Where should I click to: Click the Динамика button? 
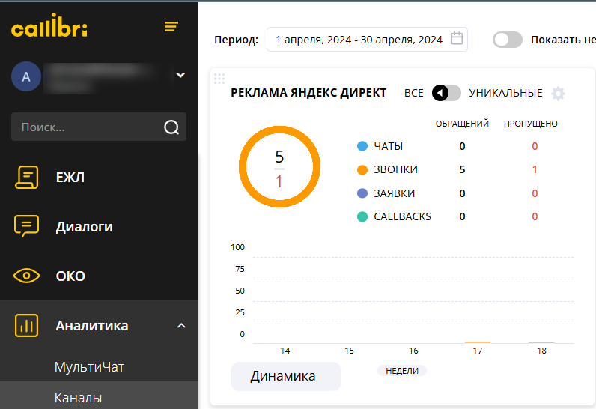[286, 376]
